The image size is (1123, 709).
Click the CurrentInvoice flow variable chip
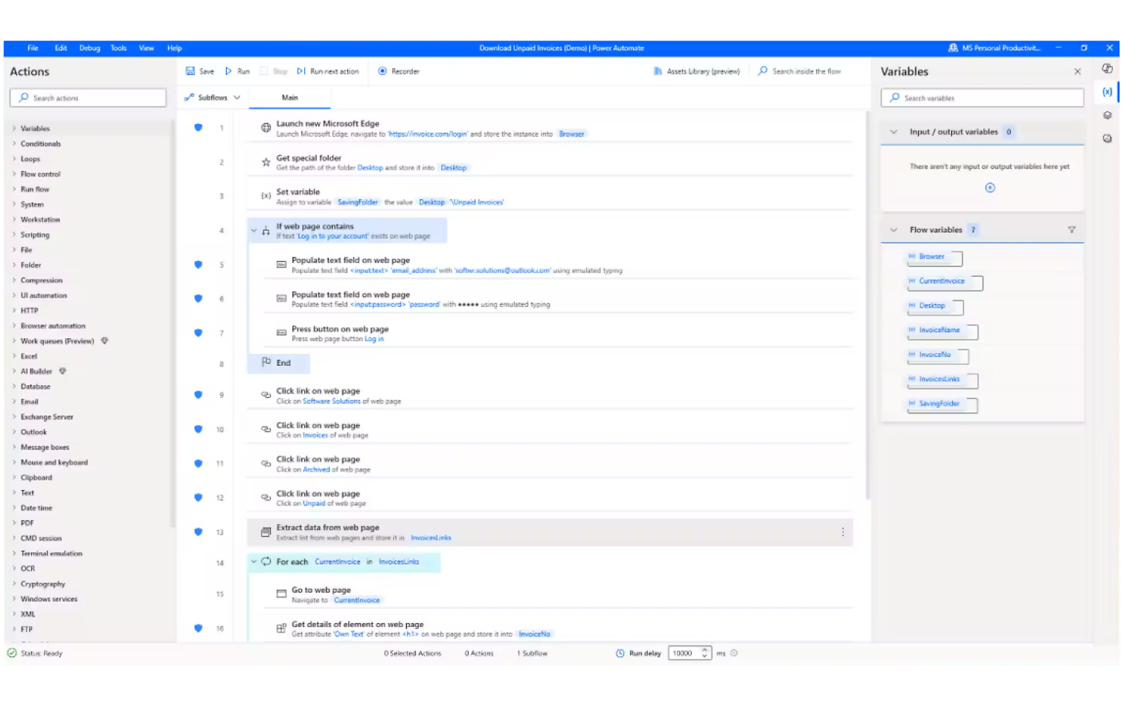[944, 282]
